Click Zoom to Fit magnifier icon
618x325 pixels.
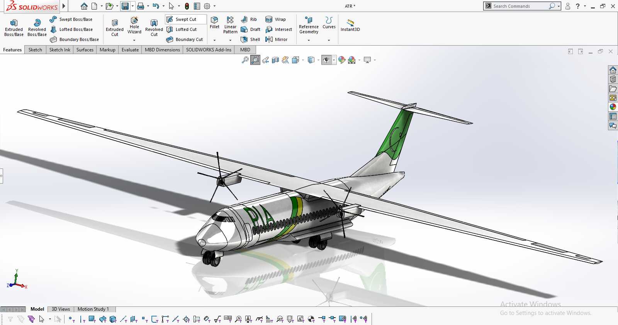(245, 60)
